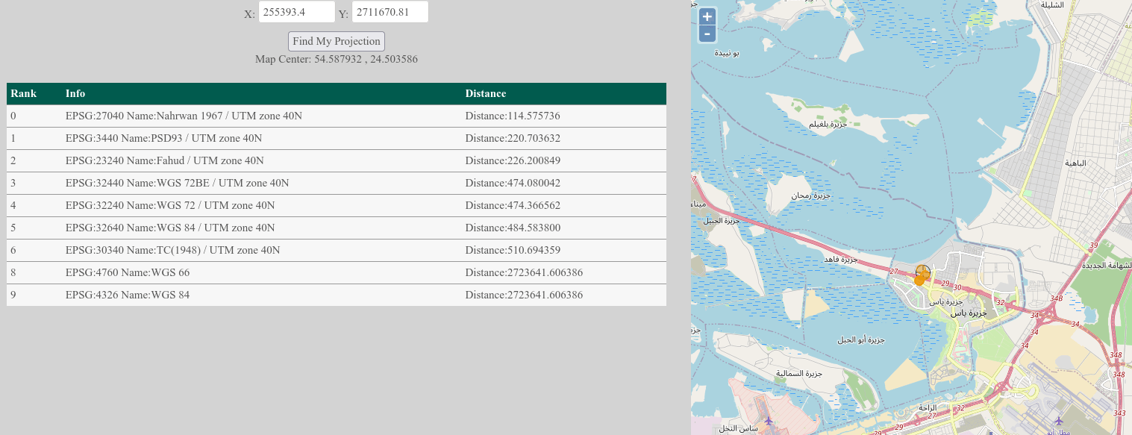
Task: Click Distance:474.080042 cell
Action: pyautogui.click(x=564, y=184)
